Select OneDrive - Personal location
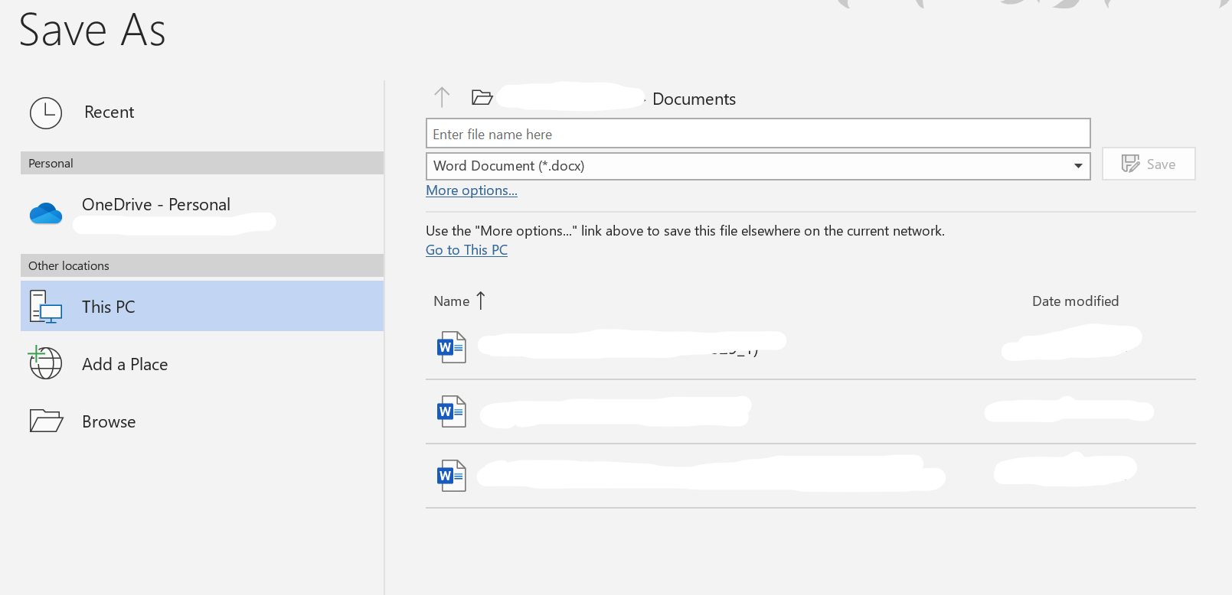Image resolution: width=1232 pixels, height=595 pixels. [202, 213]
